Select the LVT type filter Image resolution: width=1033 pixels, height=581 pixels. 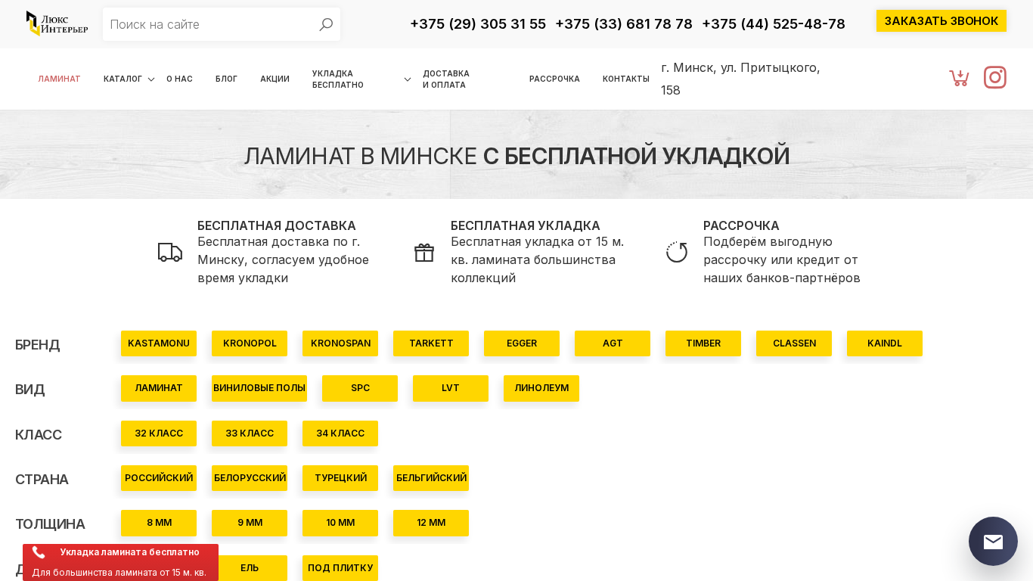(x=451, y=388)
